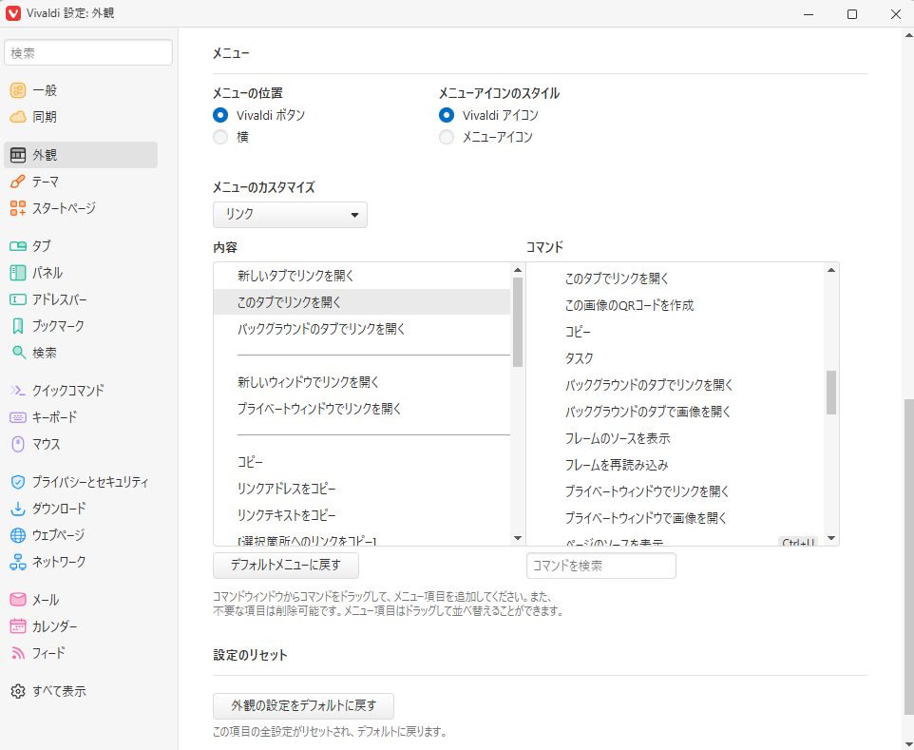This screenshot has height=750, width=914.
Task: Minimize the Vivaldi settings window
Action: point(809,14)
